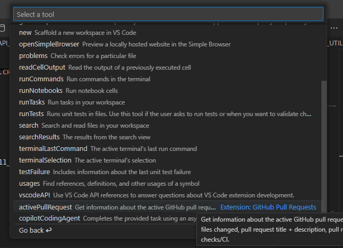Image resolution: width=343 pixels, height=248 pixels.
Task: Open the more actions ellipsis icon
Action: [334, 27]
